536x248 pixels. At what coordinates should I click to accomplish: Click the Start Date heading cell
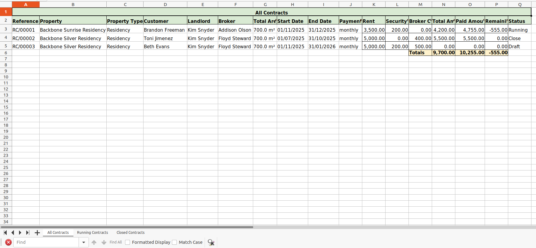tap(292, 21)
